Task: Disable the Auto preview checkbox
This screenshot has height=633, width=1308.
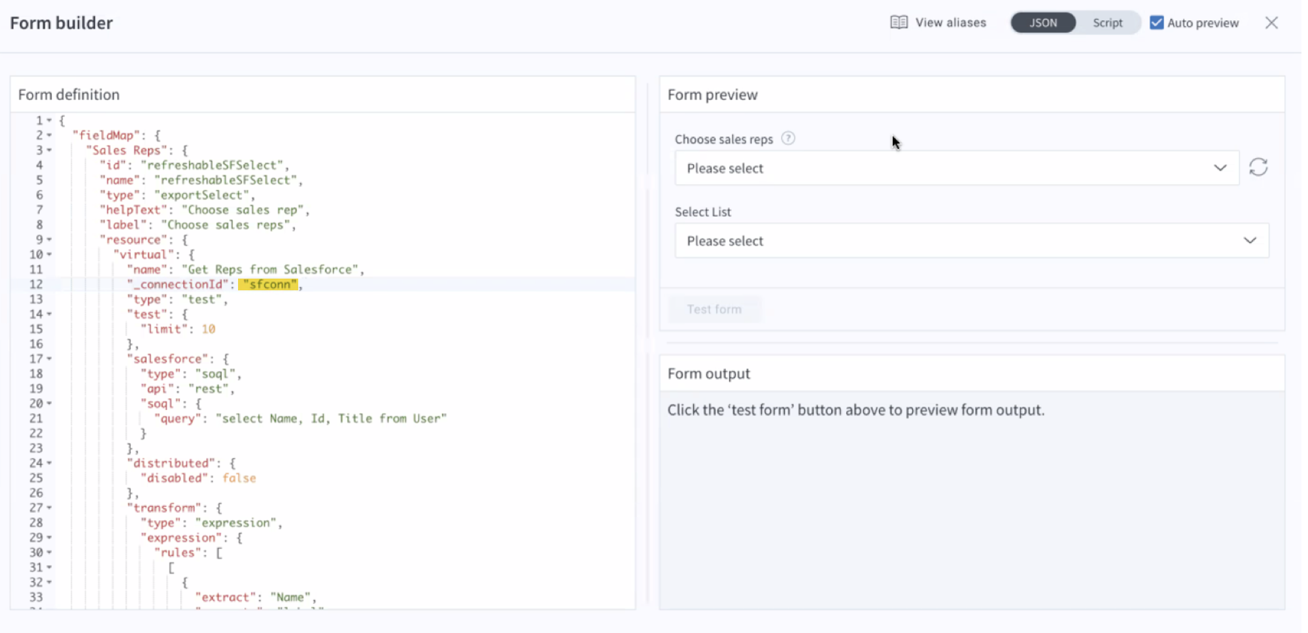Action: (x=1156, y=22)
